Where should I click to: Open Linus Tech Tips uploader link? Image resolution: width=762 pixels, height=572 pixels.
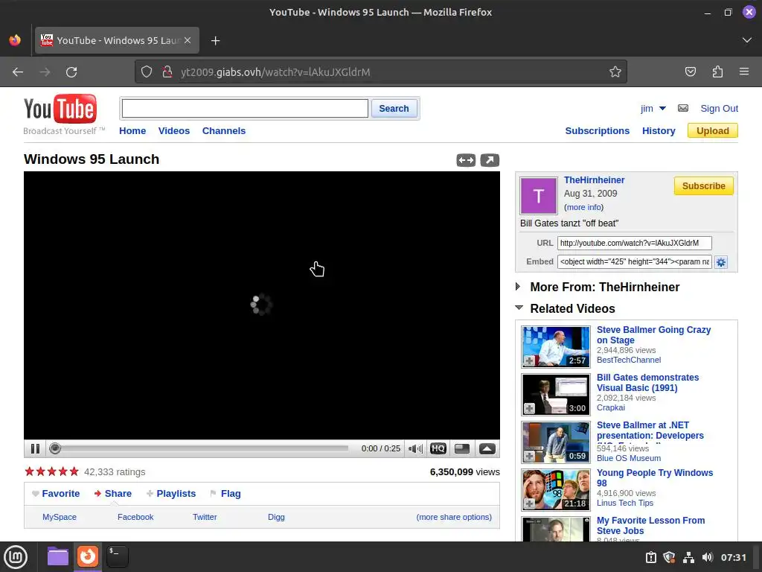(625, 503)
